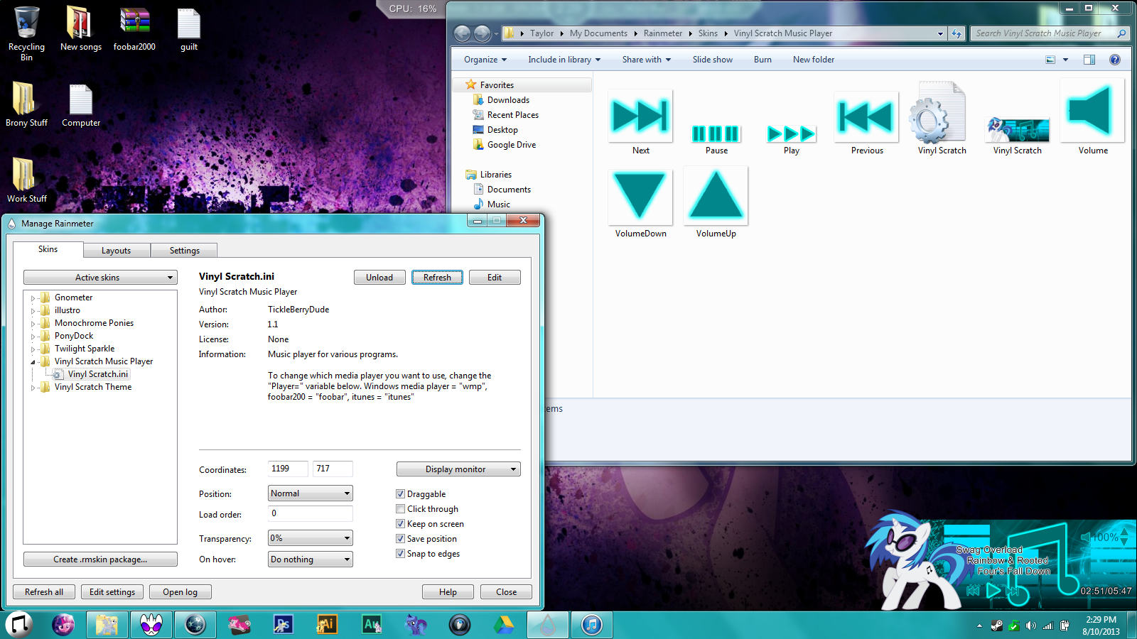Click the Load order input field
1137x639 pixels.
pyautogui.click(x=310, y=513)
